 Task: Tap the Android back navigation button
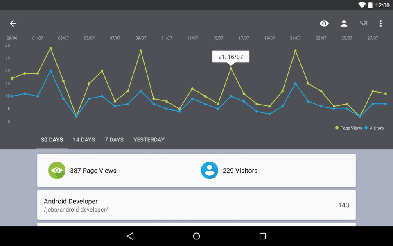[130, 236]
